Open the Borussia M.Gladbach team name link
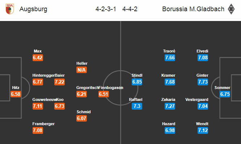The height and width of the screenshot is (144, 241). 193,9
